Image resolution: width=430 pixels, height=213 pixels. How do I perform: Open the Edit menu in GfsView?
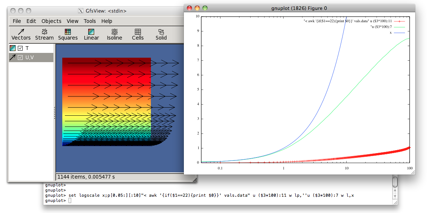point(31,21)
